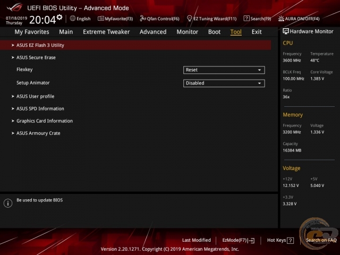Image resolution: width=340 pixels, height=255 pixels.
Task: Click the Search question mark icon
Action: pos(246,19)
